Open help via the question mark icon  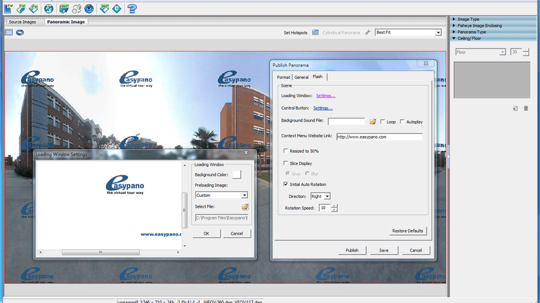[132, 8]
